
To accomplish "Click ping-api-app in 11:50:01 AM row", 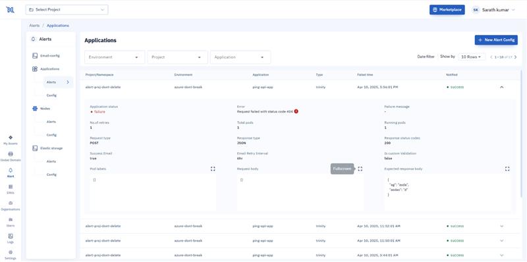I will [x=262, y=240].
